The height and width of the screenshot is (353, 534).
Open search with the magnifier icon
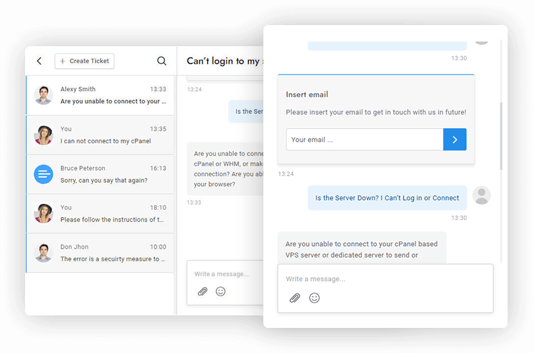tap(162, 61)
